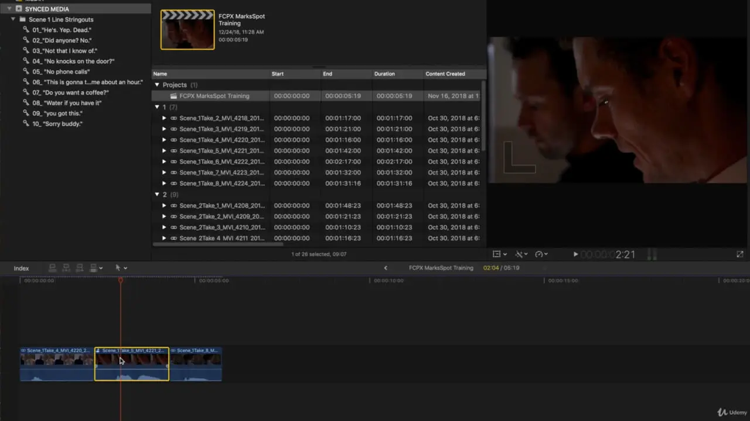
Task: Select Scene_1Take_8_MVI_4224 clip name
Action: tap(221, 184)
